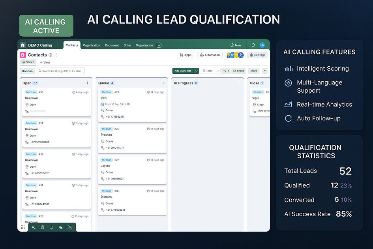
Task: Click the plus icon in Open column header
Action: click(88, 83)
